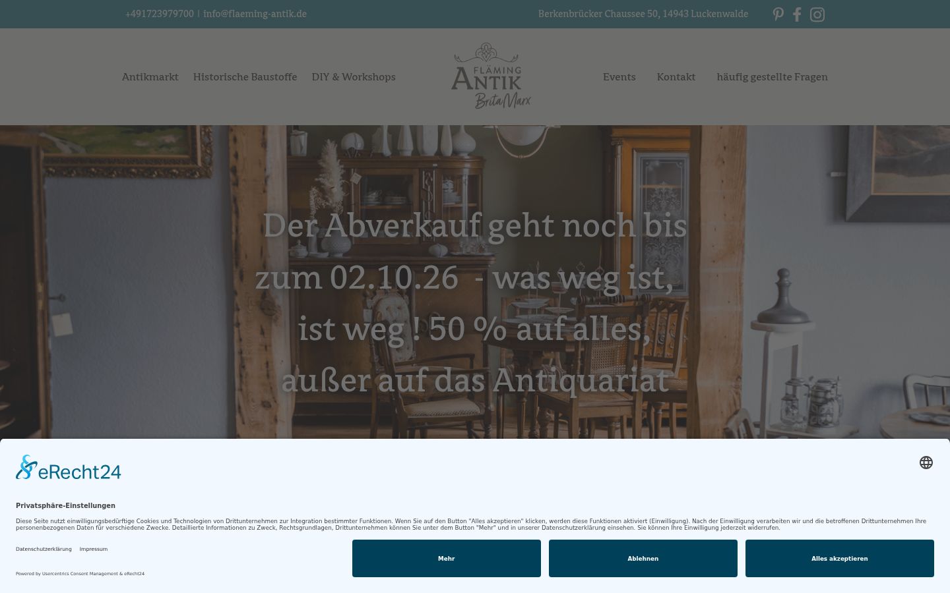Click Alles akzeptieren button
The width and height of the screenshot is (950, 593).
[840, 559]
